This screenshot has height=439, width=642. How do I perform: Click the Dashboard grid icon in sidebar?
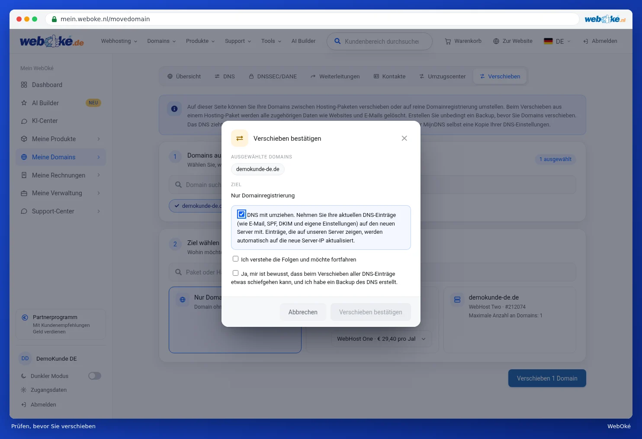tap(24, 85)
